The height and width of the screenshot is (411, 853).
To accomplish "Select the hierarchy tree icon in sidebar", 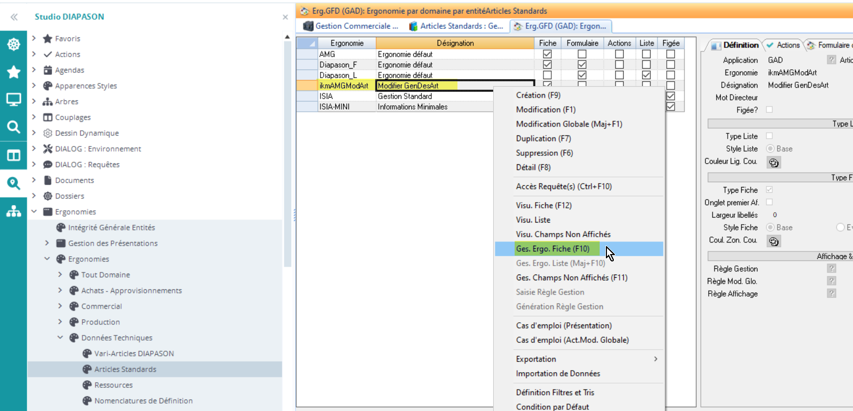I will click(14, 211).
